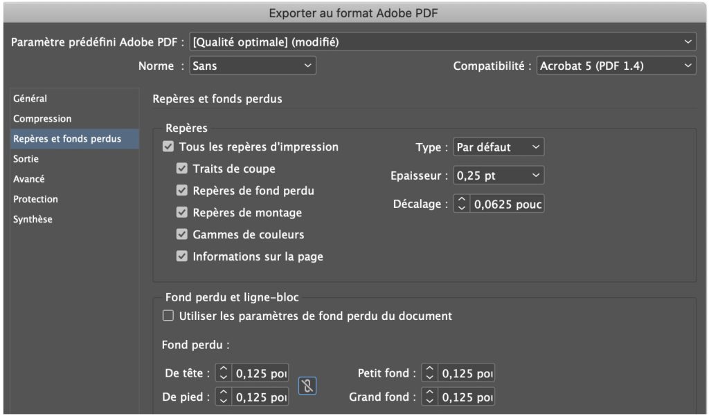
Task: Open the Compression section
Action: pyautogui.click(x=42, y=119)
